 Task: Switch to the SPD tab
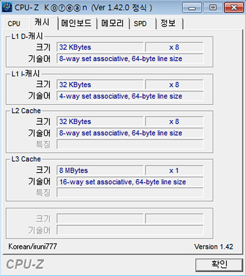[143, 24]
